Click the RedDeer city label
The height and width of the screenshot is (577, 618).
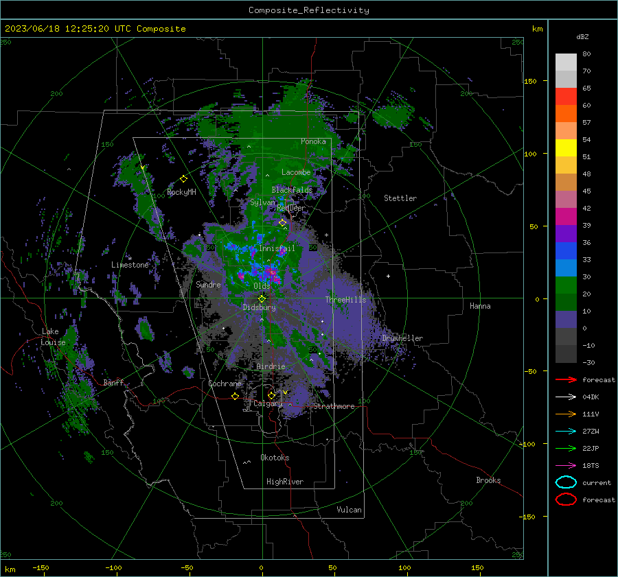click(x=291, y=208)
